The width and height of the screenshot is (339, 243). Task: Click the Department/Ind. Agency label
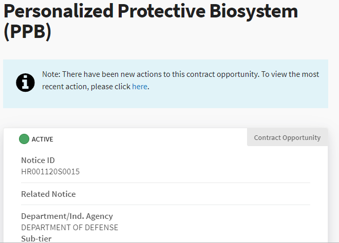click(67, 216)
